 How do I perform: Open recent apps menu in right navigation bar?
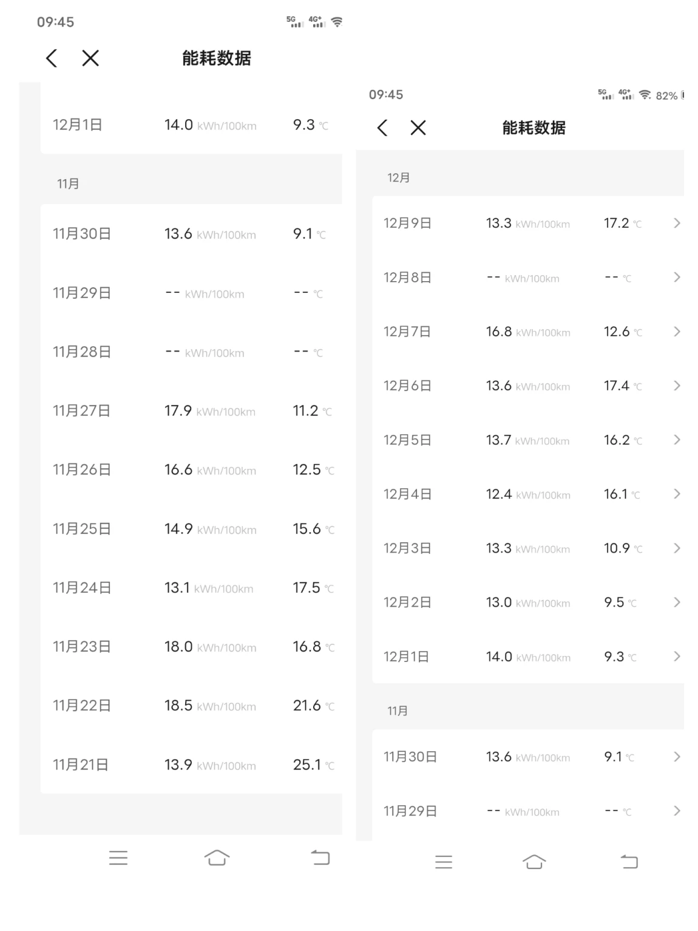(444, 862)
